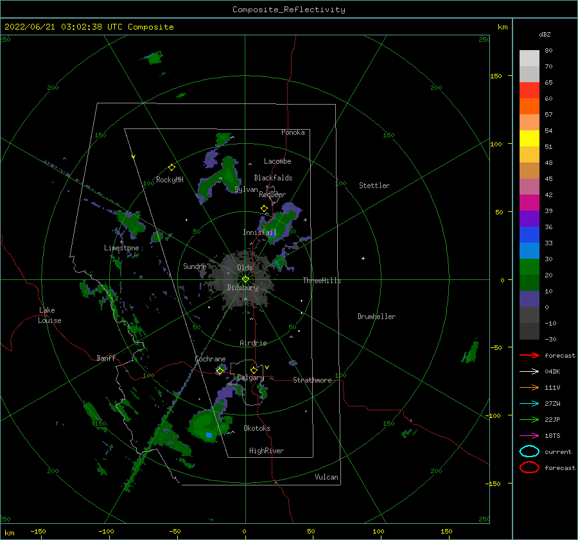Select the Lacombe city label

click(277, 161)
